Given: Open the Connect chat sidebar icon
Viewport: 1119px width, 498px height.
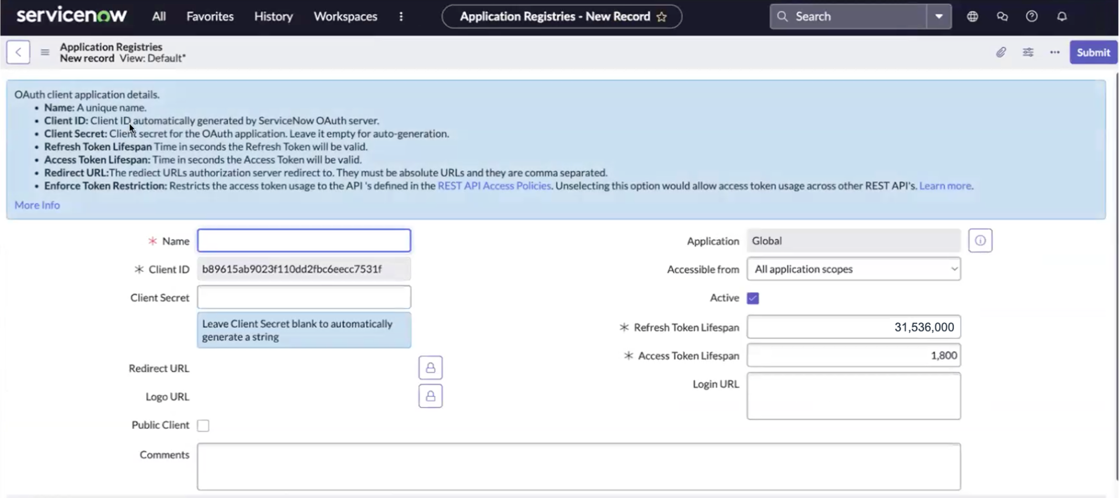Looking at the screenshot, I should 1002,17.
